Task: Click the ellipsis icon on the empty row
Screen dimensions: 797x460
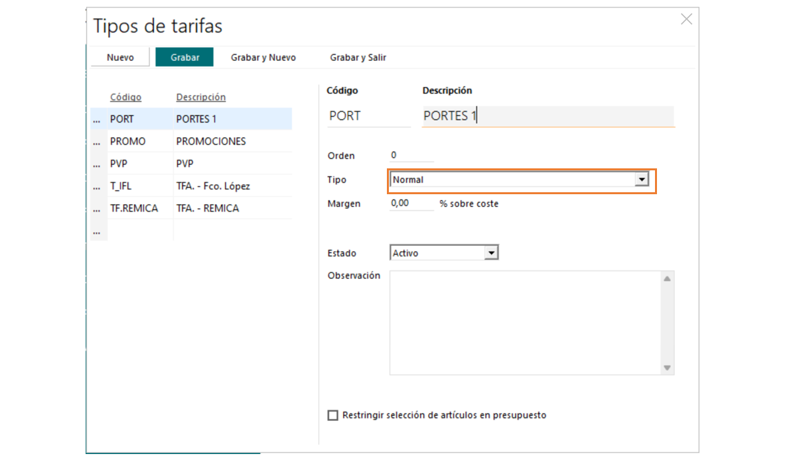Action: pyautogui.click(x=97, y=231)
